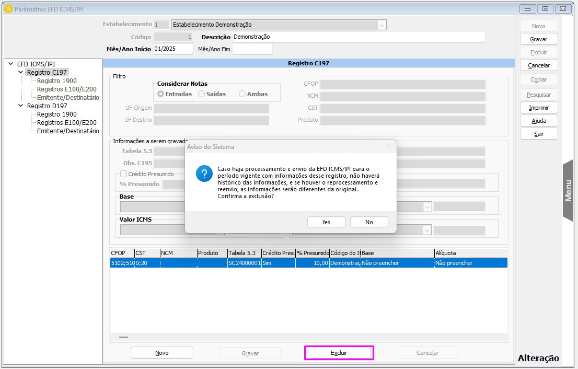578x369 pixels.
Task: Collapse the EFD ICMS/IPI tree root
Action: [11, 64]
